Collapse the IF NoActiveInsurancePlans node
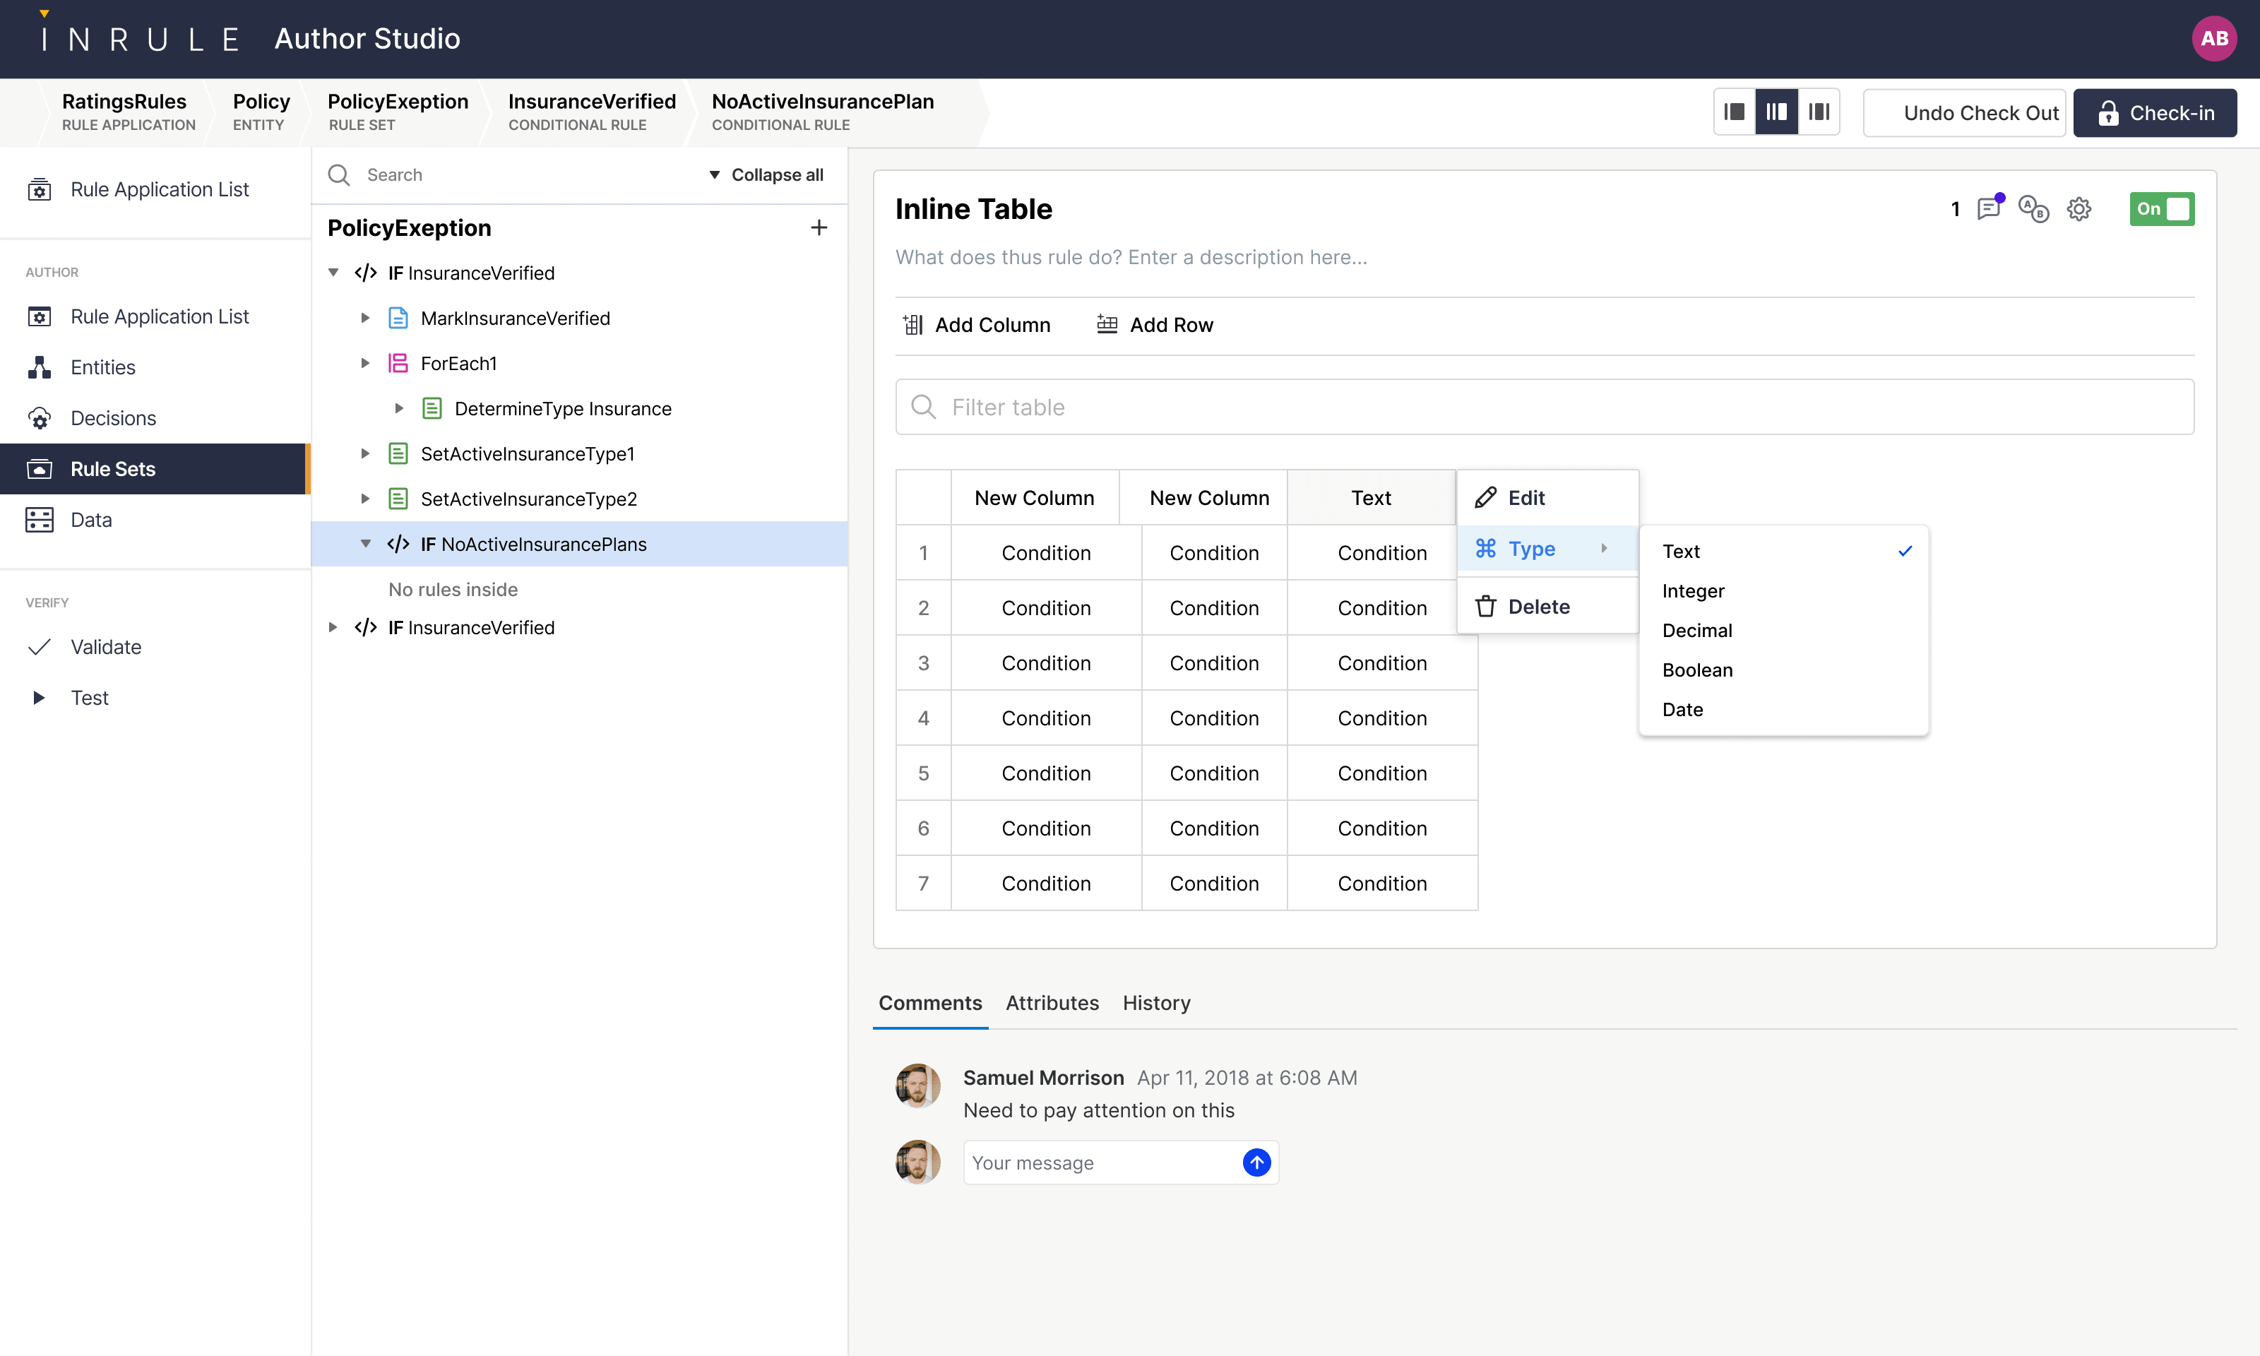 pos(365,544)
